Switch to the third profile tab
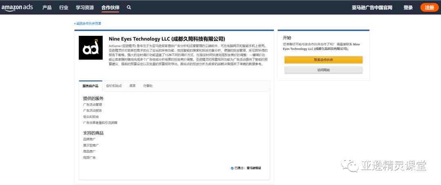 click(132, 86)
